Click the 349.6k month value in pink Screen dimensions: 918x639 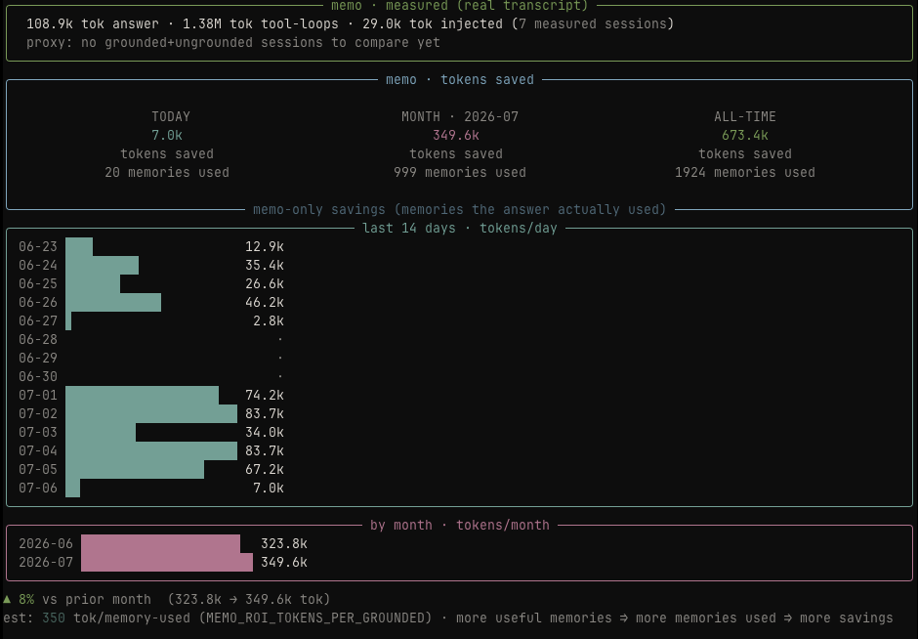(455, 135)
